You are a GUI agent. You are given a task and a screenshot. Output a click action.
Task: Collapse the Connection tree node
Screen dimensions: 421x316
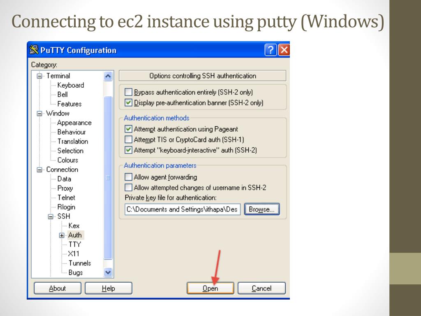click(39, 170)
